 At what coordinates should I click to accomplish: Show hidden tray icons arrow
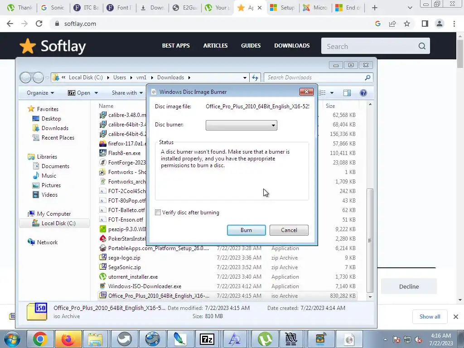click(385, 339)
